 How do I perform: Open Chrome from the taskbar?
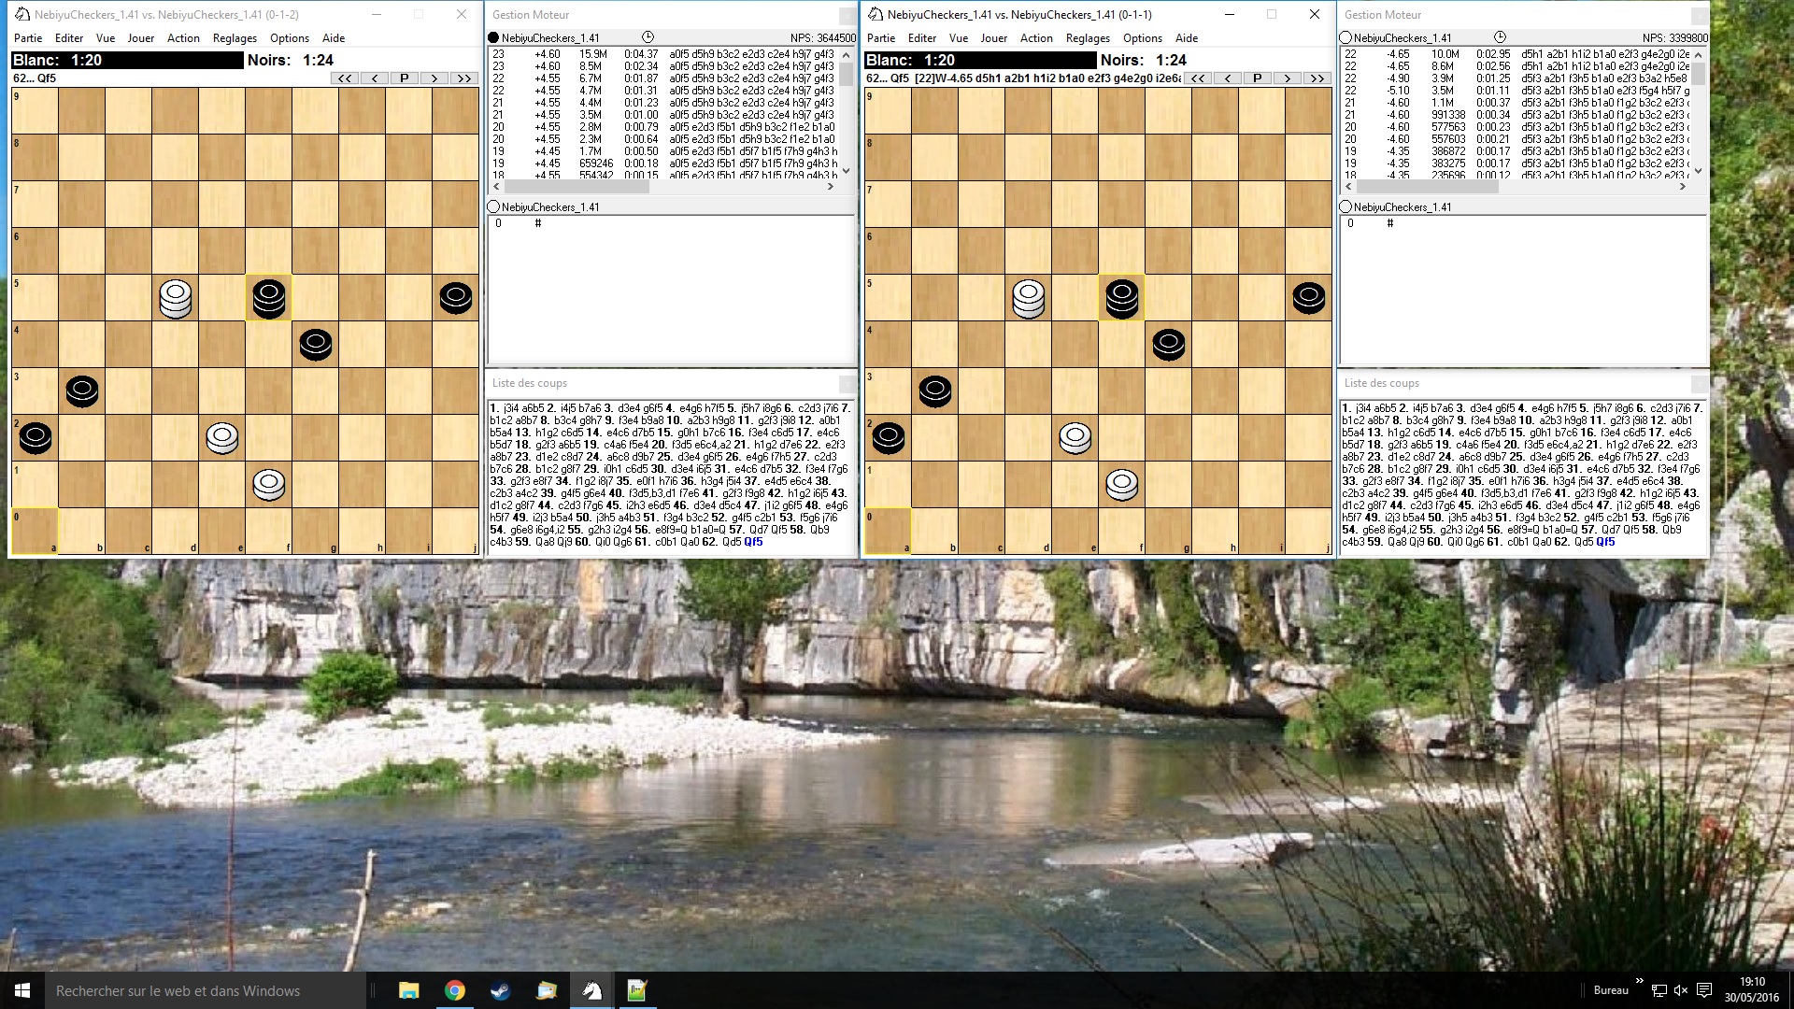455,990
